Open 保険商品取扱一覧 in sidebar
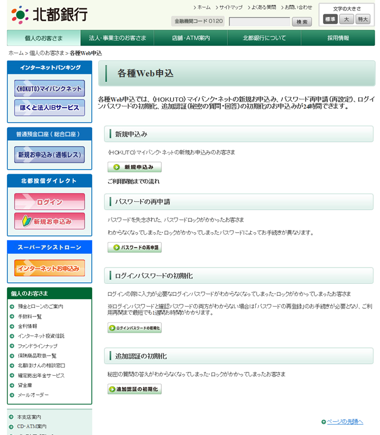This screenshot has height=435, width=380. click(37, 356)
